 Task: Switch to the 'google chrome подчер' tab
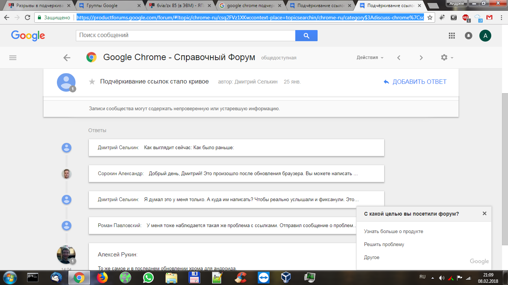[251, 6]
